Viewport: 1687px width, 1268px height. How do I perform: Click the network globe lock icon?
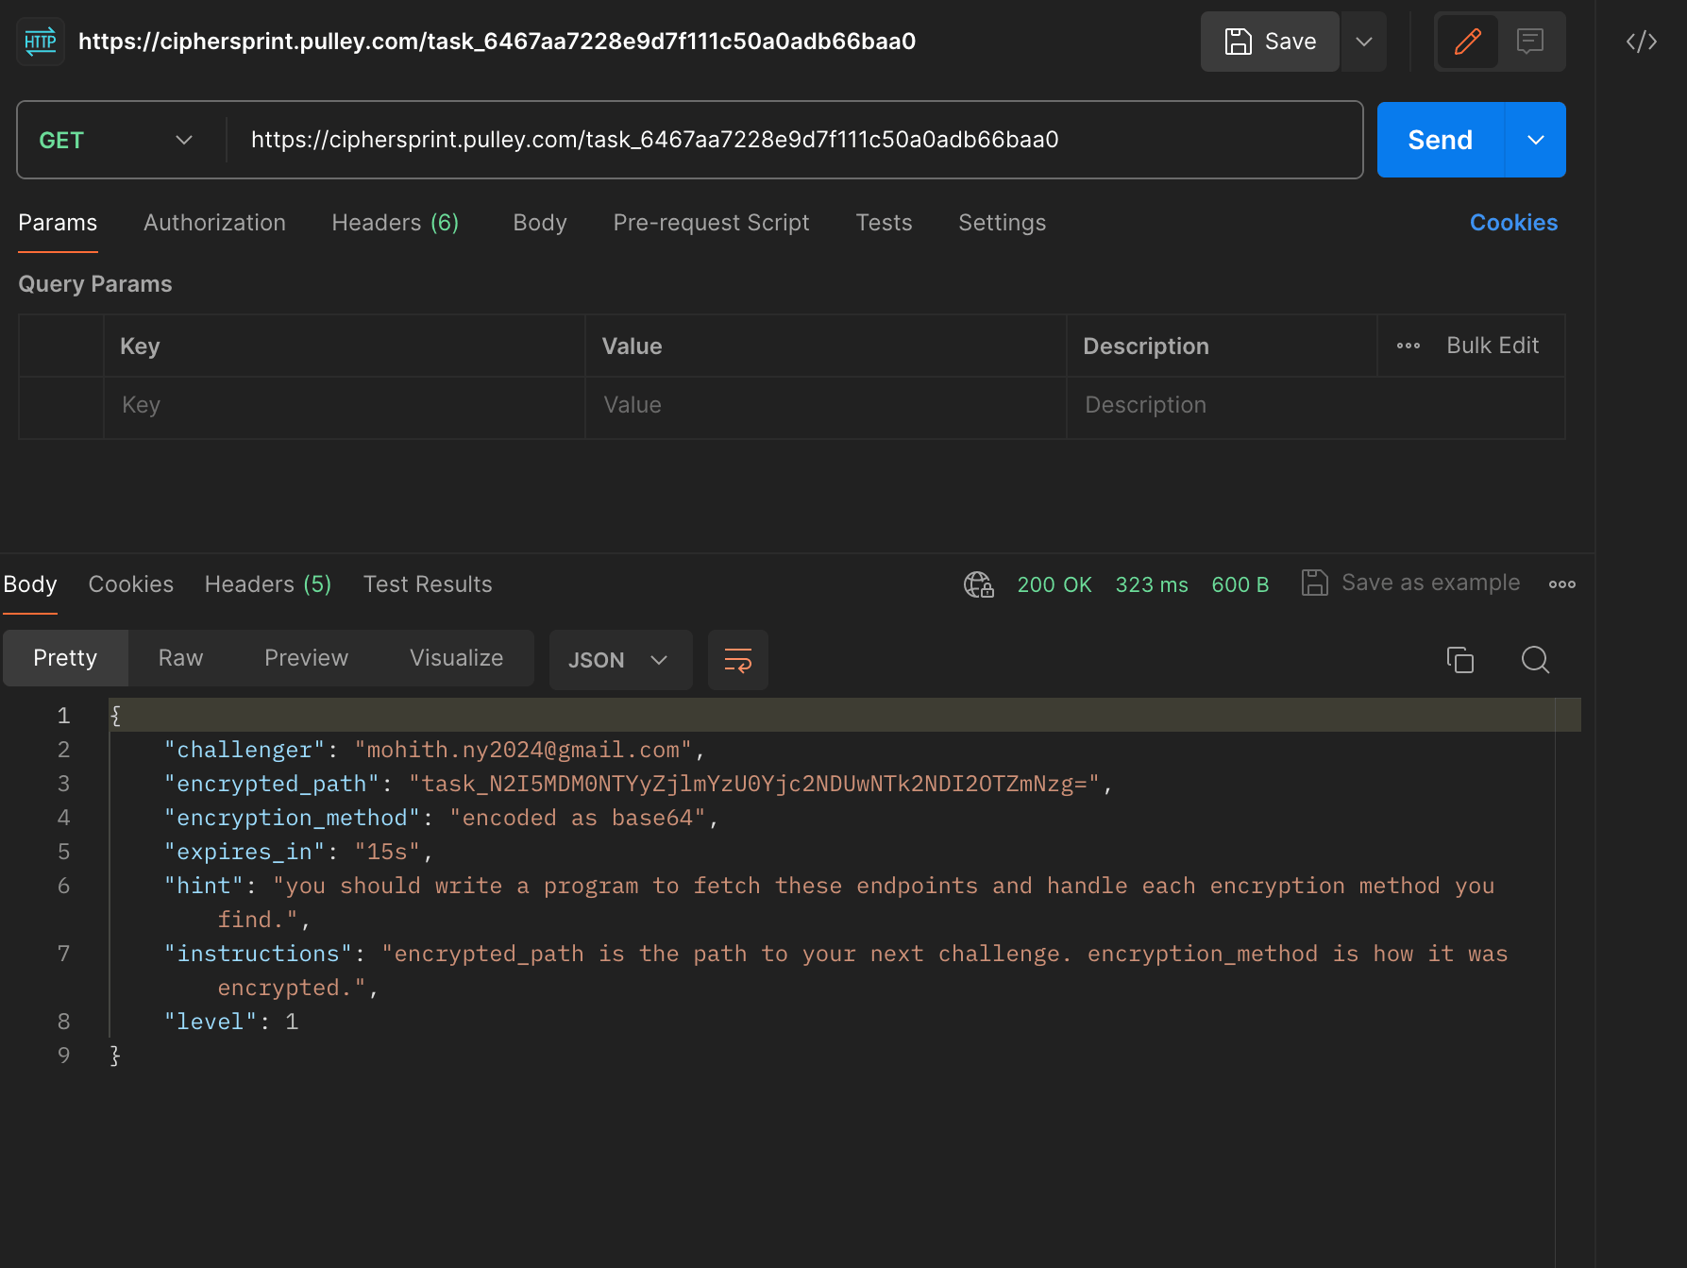(979, 584)
